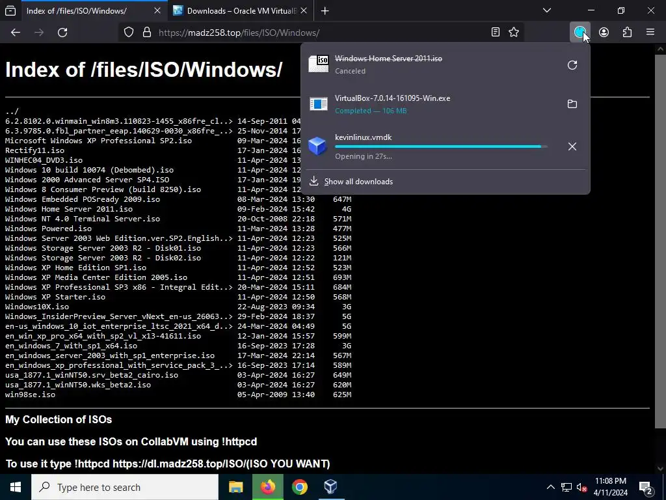Launch Google Chrome from the taskbar
666x500 pixels.
(299, 487)
